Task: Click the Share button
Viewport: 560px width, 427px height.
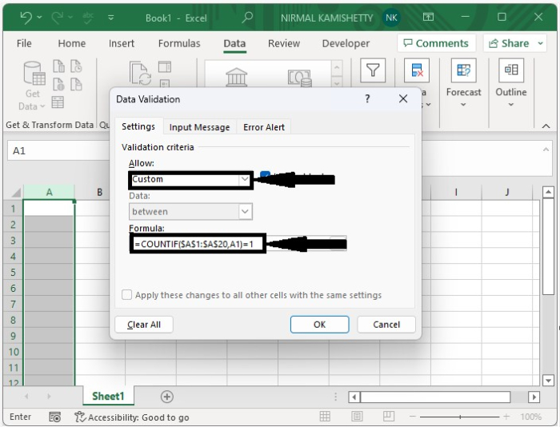Action: (x=509, y=43)
